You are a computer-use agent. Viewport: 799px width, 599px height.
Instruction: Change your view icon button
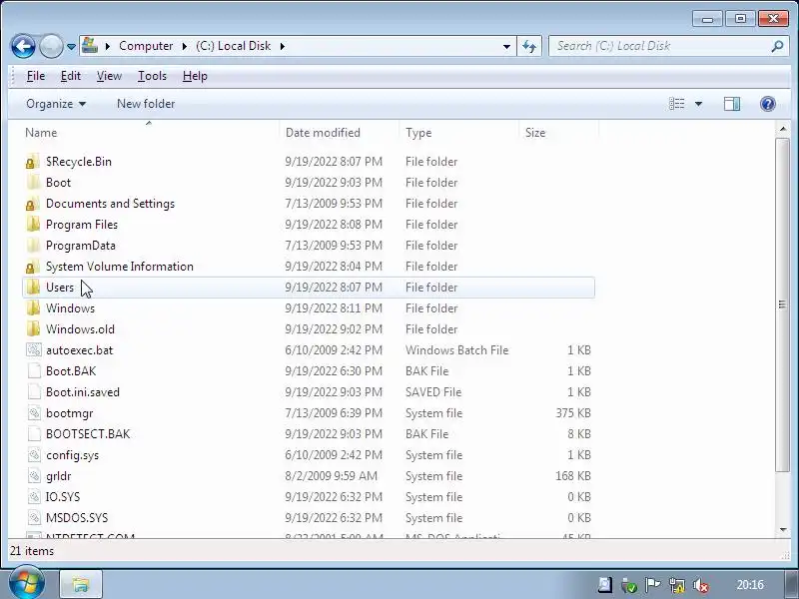tap(677, 104)
